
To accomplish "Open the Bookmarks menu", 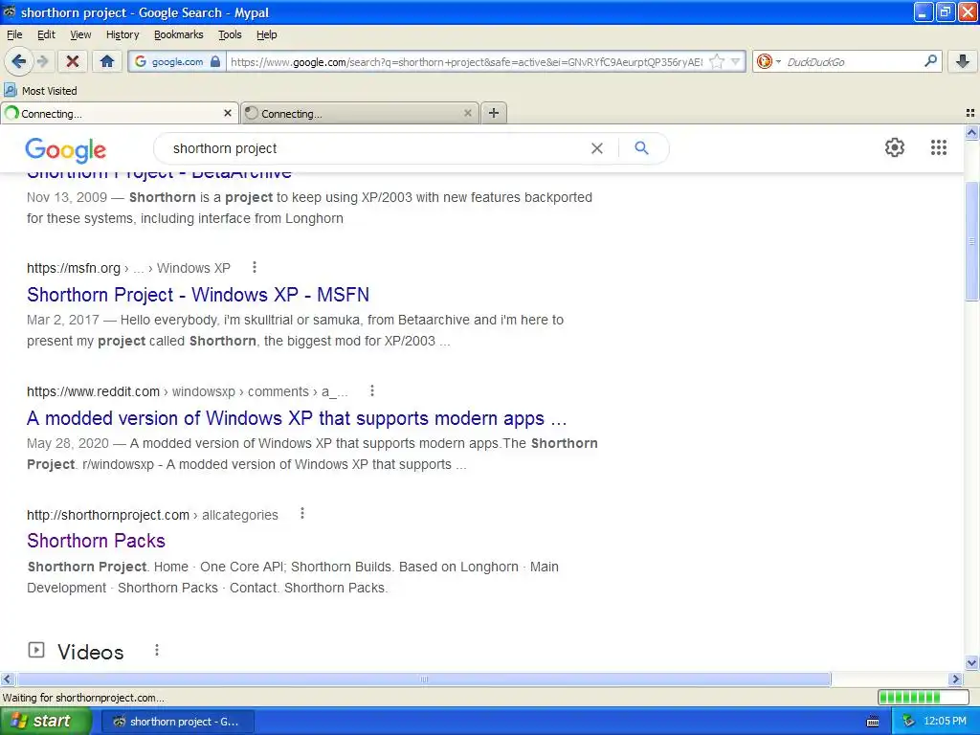I will pos(179,34).
